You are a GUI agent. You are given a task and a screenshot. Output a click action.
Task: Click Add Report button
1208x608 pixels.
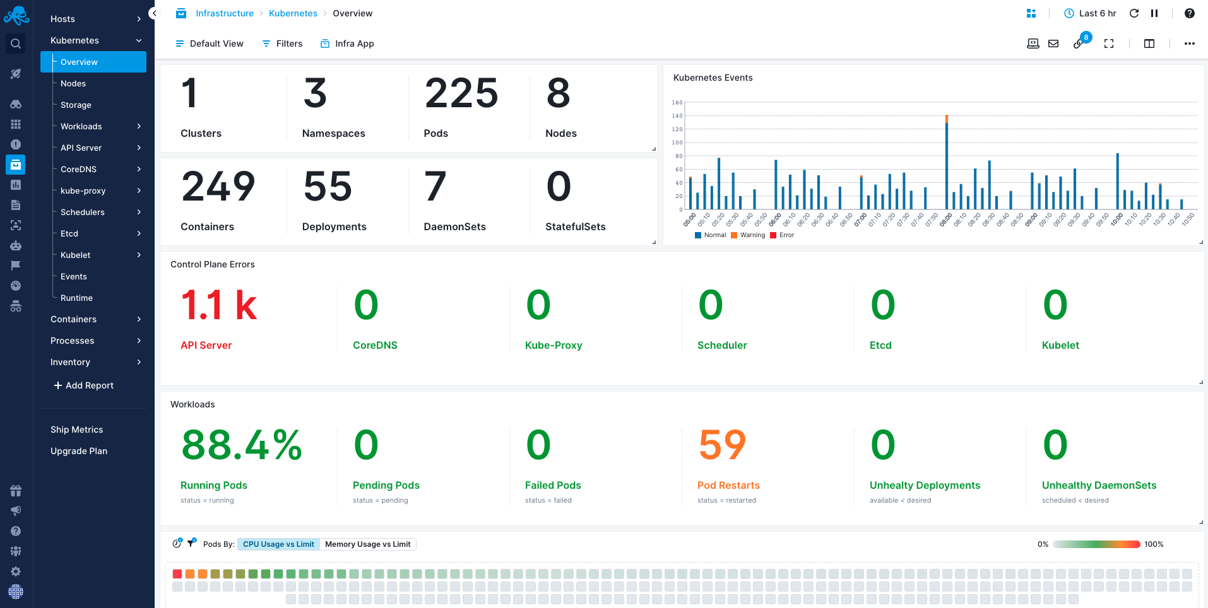pos(83,385)
